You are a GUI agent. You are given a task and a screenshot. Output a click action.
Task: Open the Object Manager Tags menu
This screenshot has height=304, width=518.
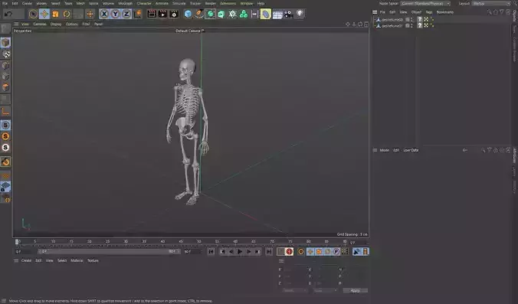point(429,12)
